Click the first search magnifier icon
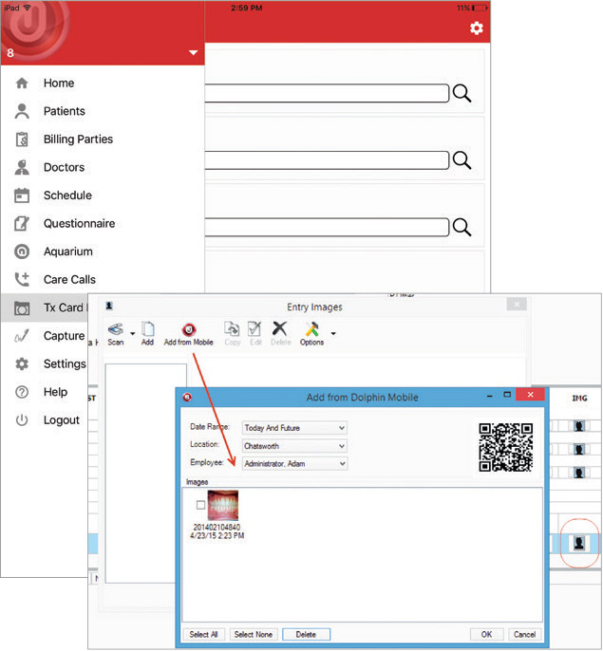This screenshot has width=603, height=651. pos(462,93)
